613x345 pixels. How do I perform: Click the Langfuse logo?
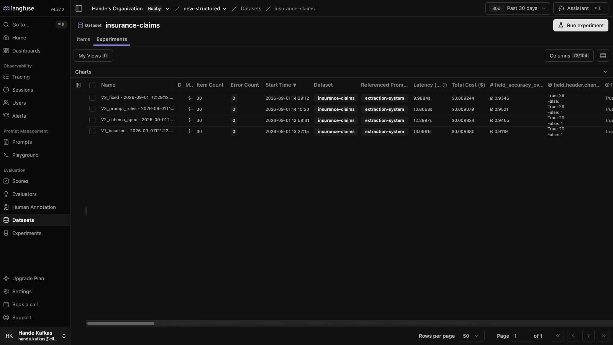19,8
